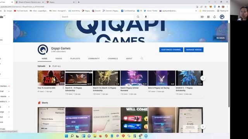Start voice search with the microphone icon
248x139 pixels.
click(x=146, y=17)
